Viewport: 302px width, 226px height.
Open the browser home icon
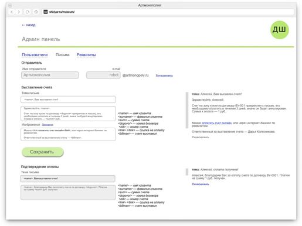36,12
